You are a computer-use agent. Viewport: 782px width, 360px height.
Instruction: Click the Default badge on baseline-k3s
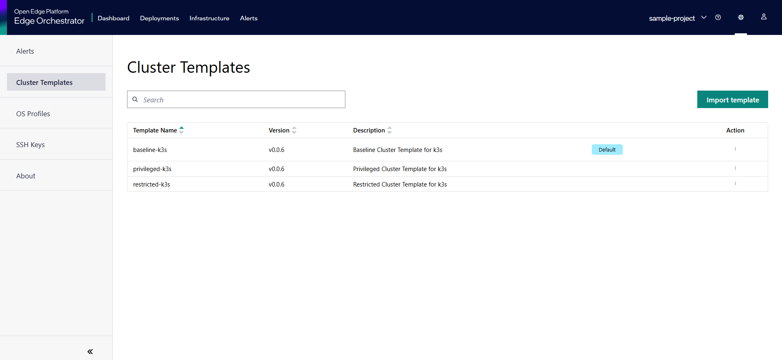607,150
